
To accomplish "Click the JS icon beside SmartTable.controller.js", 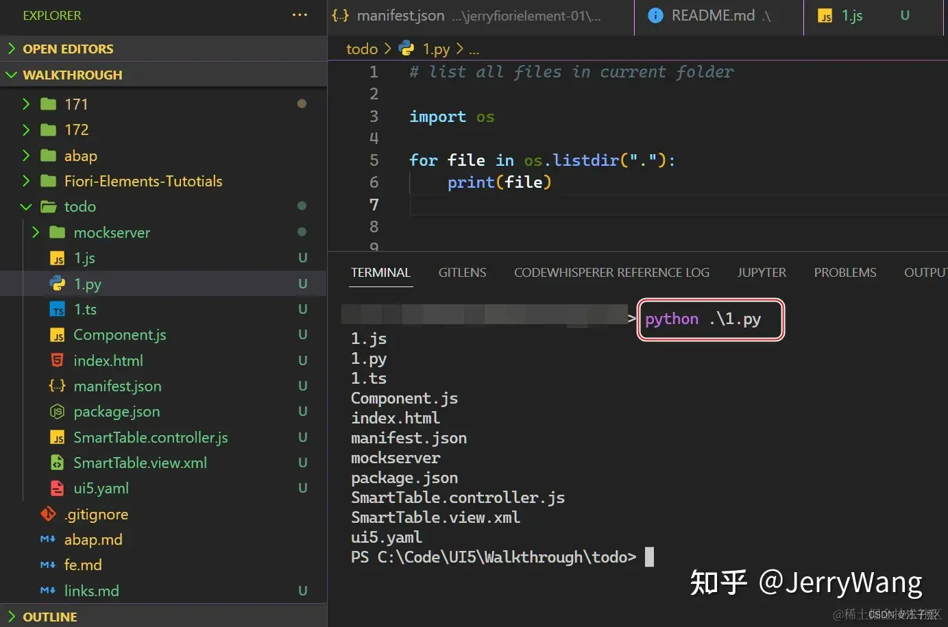I will pyautogui.click(x=58, y=437).
